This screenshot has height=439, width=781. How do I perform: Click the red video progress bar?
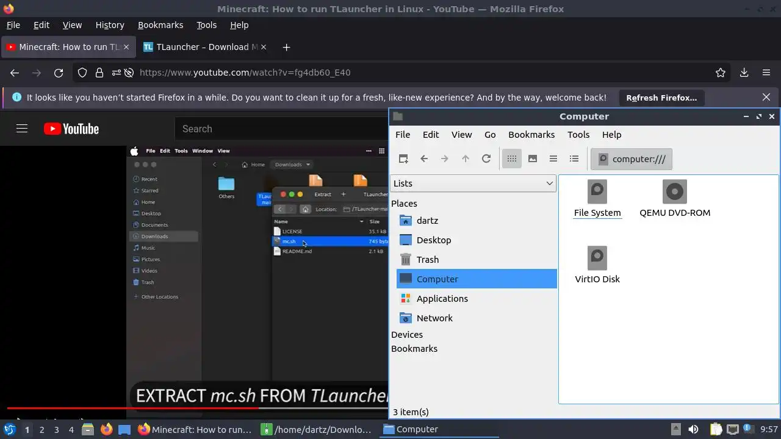click(132, 408)
